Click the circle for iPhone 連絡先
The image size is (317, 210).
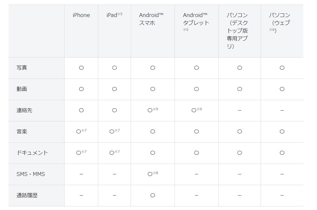point(81,110)
